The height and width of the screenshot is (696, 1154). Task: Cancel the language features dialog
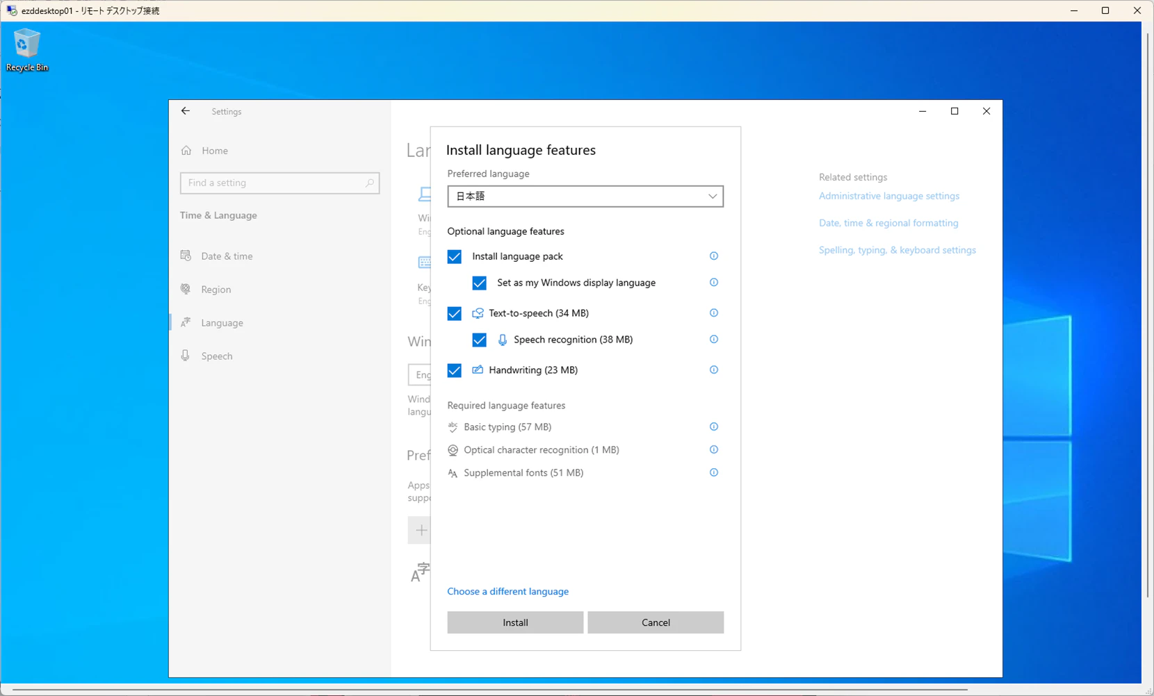click(x=656, y=622)
